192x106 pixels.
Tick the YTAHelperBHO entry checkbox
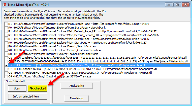click(x=6, y=73)
